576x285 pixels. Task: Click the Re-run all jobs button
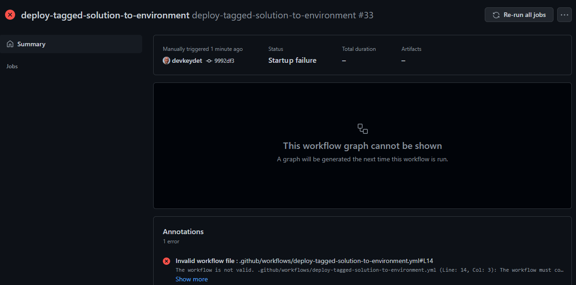[x=519, y=15]
